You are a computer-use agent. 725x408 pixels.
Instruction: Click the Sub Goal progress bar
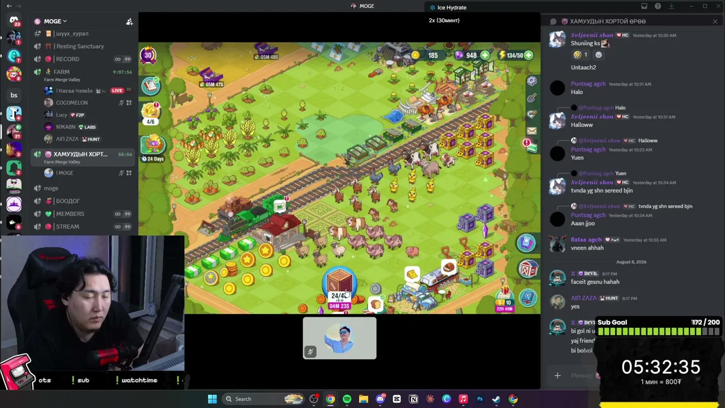[658, 331]
